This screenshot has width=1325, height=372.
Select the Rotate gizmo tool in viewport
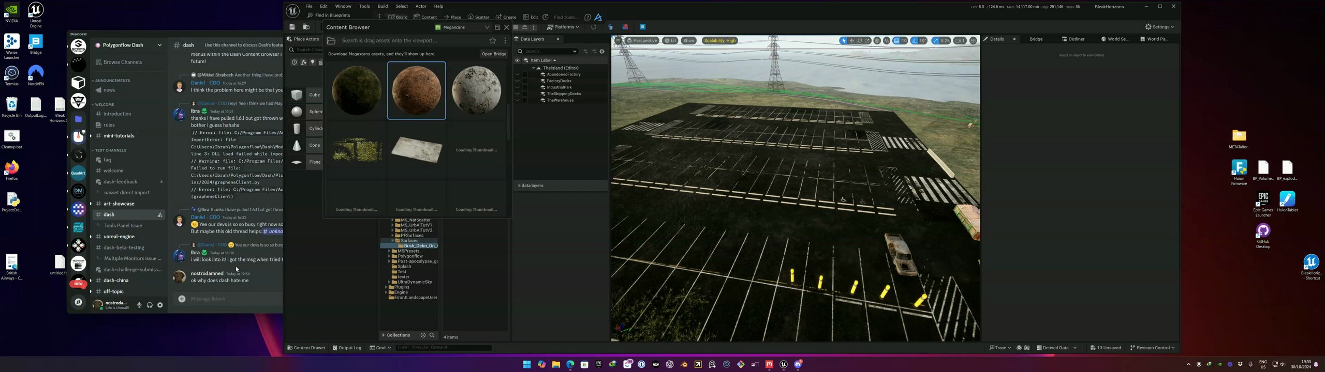[860, 41]
